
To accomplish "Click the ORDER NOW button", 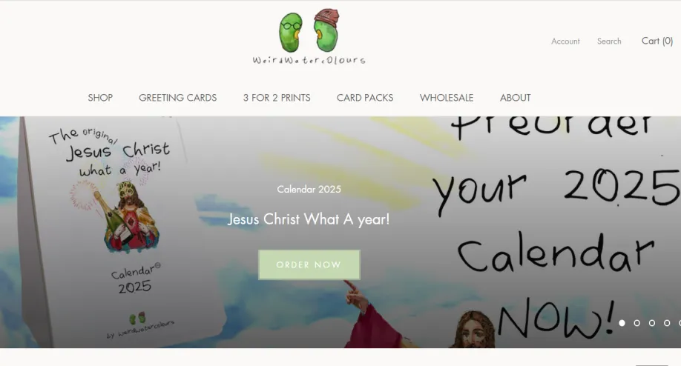I will click(x=309, y=264).
